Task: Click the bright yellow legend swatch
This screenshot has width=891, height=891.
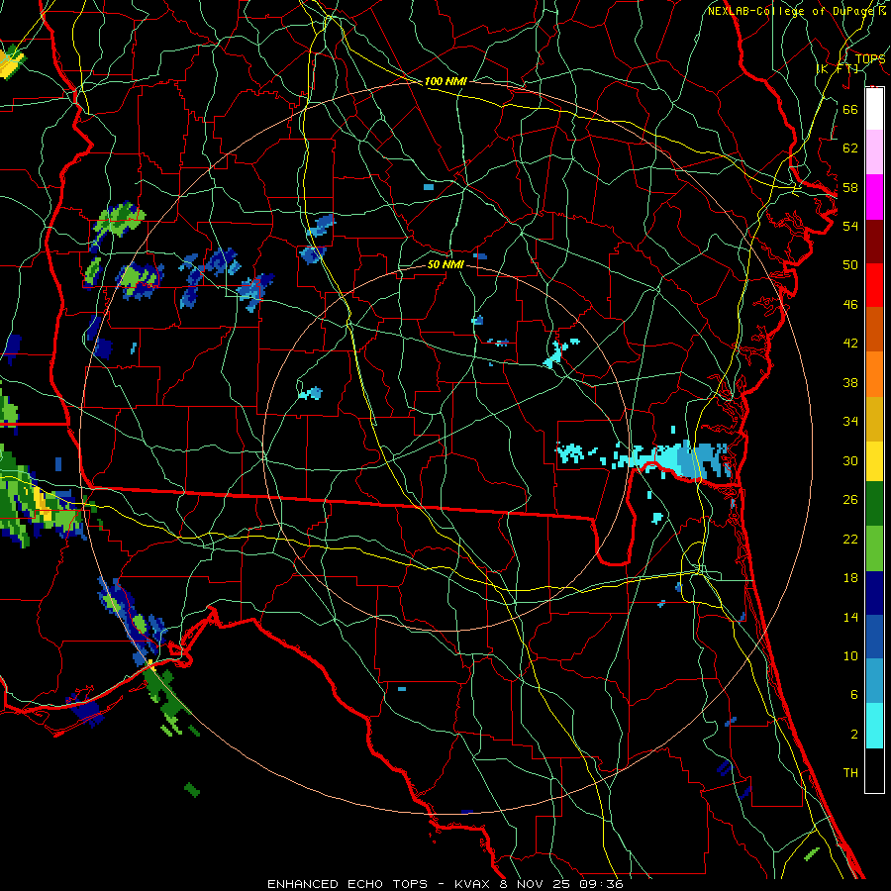Action: pos(874,461)
